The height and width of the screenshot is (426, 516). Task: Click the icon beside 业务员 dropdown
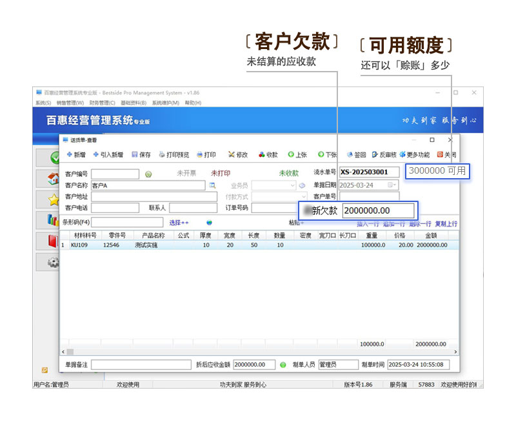pos(302,185)
